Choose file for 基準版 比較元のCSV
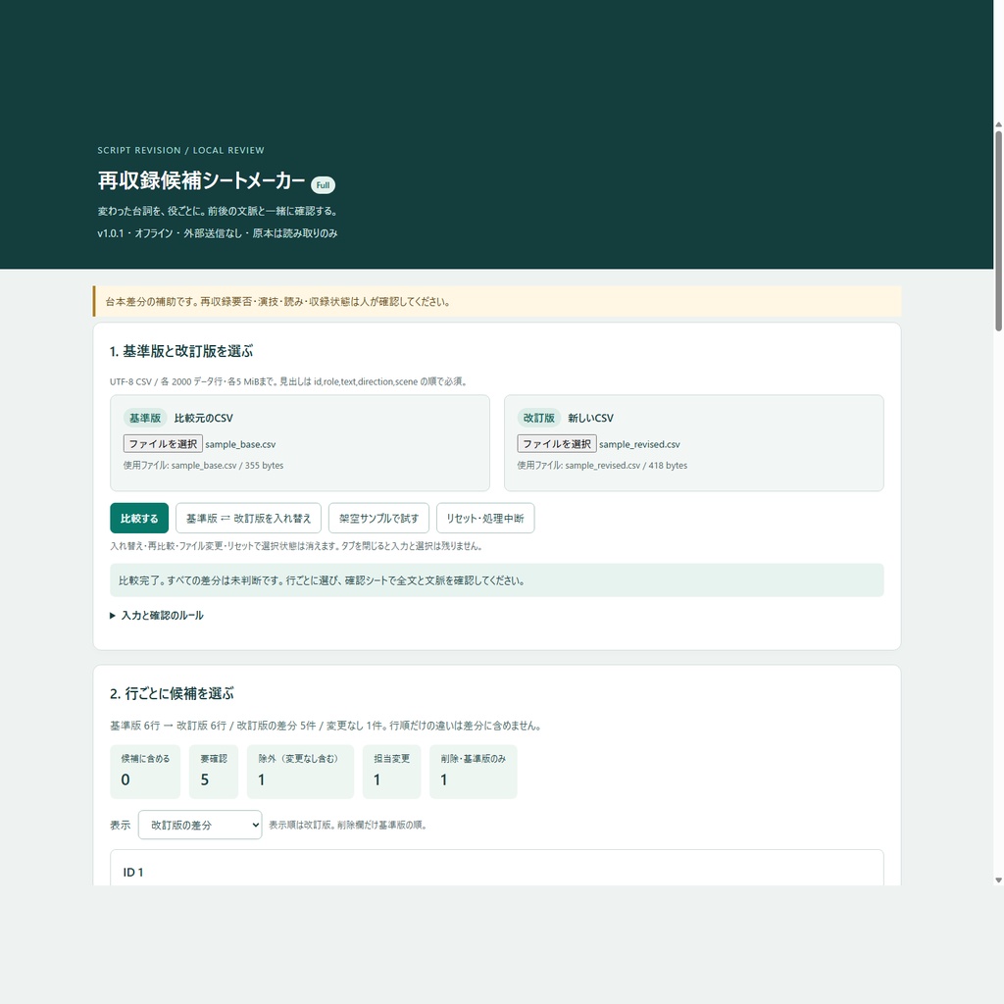 tap(163, 444)
